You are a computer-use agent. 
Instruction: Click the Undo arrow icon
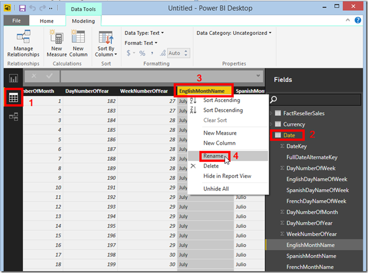[x=33, y=8]
